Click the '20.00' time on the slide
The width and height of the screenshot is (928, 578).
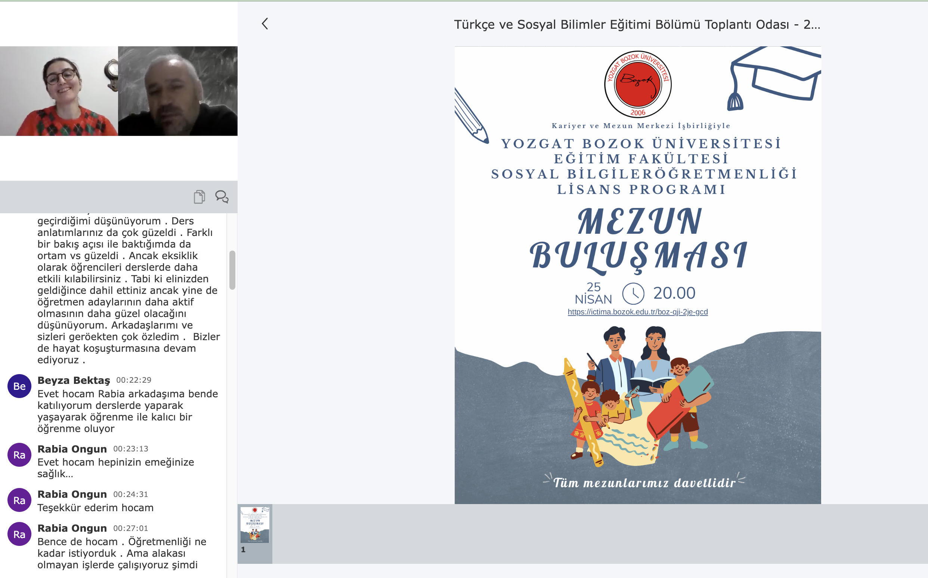tap(674, 293)
